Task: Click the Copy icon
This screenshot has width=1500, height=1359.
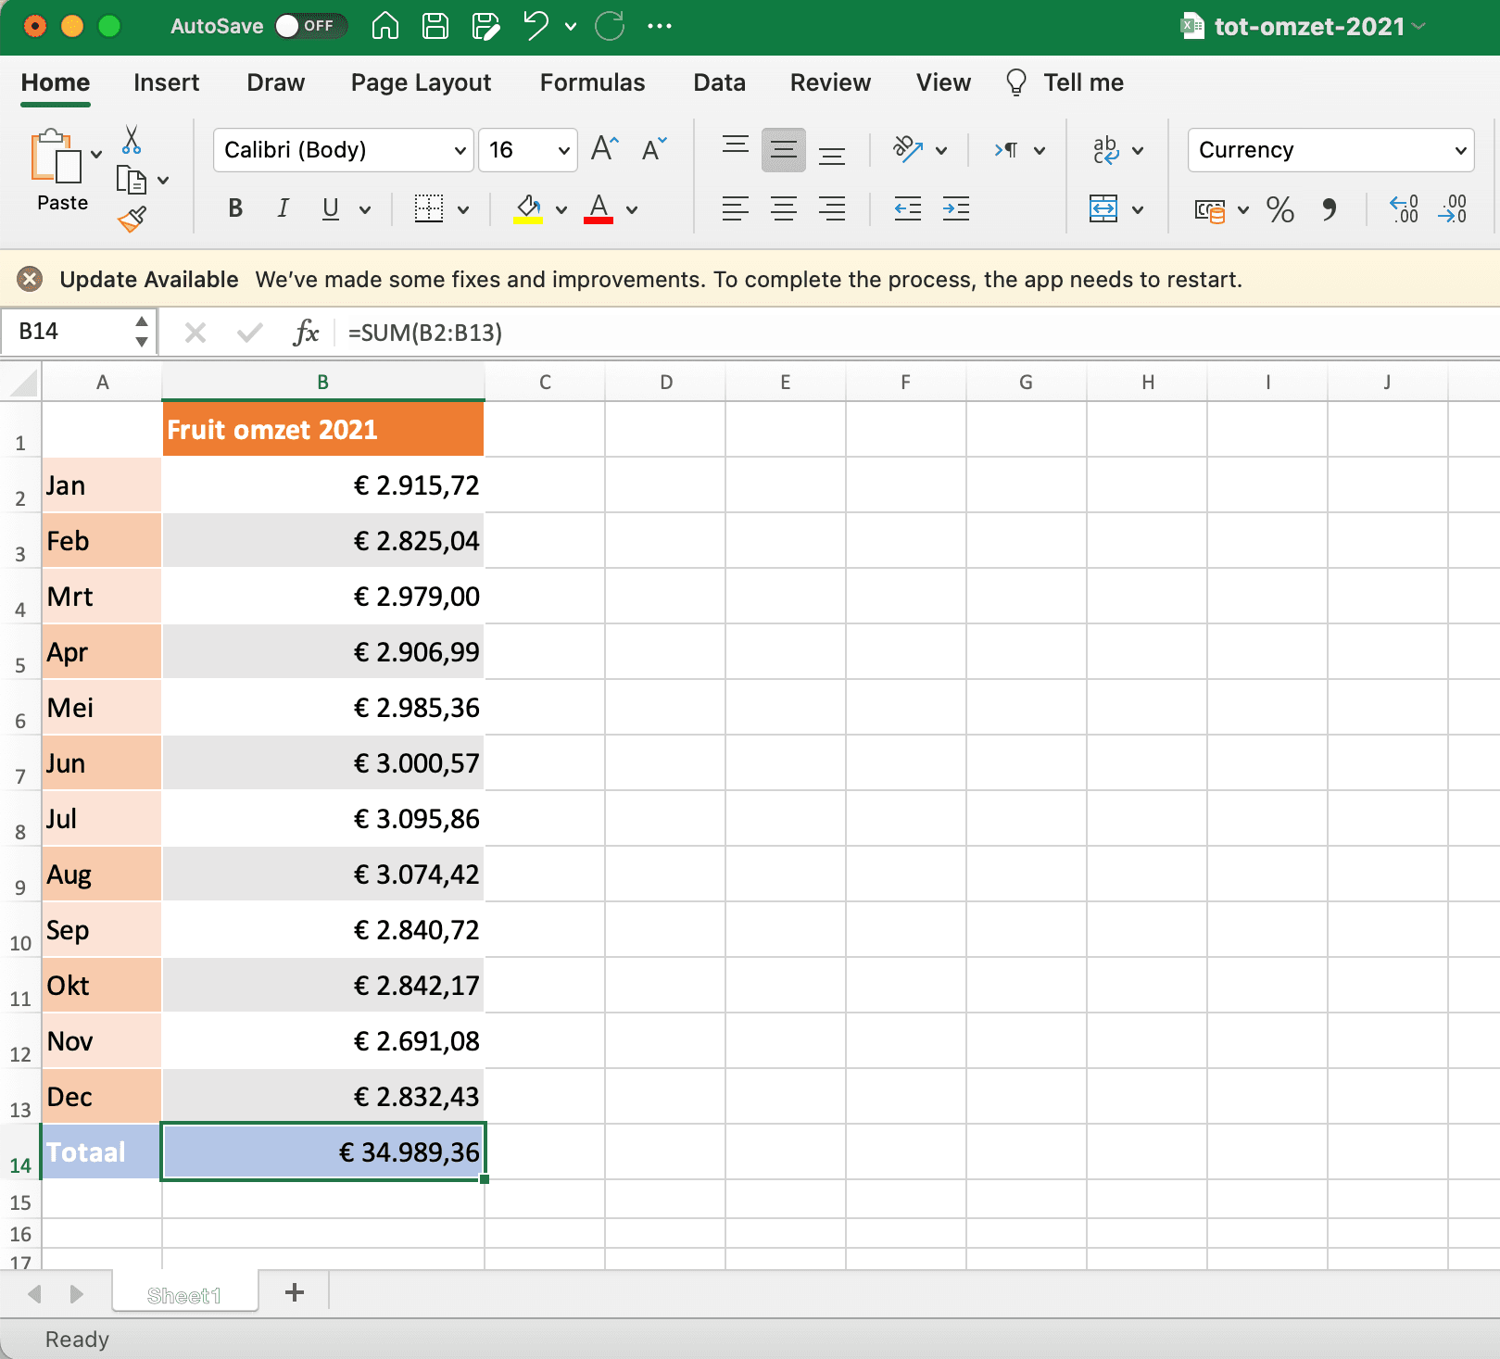Action: [x=131, y=181]
